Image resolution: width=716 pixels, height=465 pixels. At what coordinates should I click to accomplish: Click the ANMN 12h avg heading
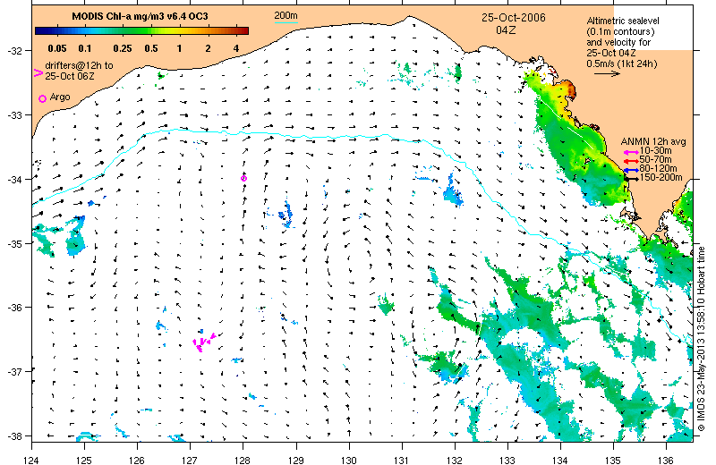tap(653, 142)
